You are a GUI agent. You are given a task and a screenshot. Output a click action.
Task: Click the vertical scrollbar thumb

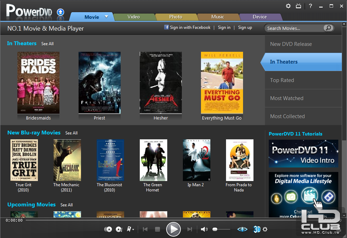[344, 83]
